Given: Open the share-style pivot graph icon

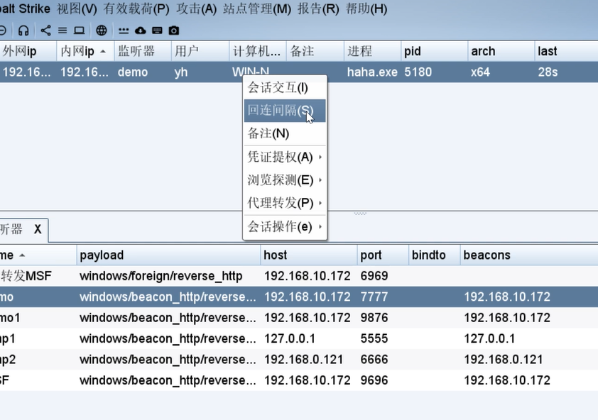Looking at the screenshot, I should (45, 31).
